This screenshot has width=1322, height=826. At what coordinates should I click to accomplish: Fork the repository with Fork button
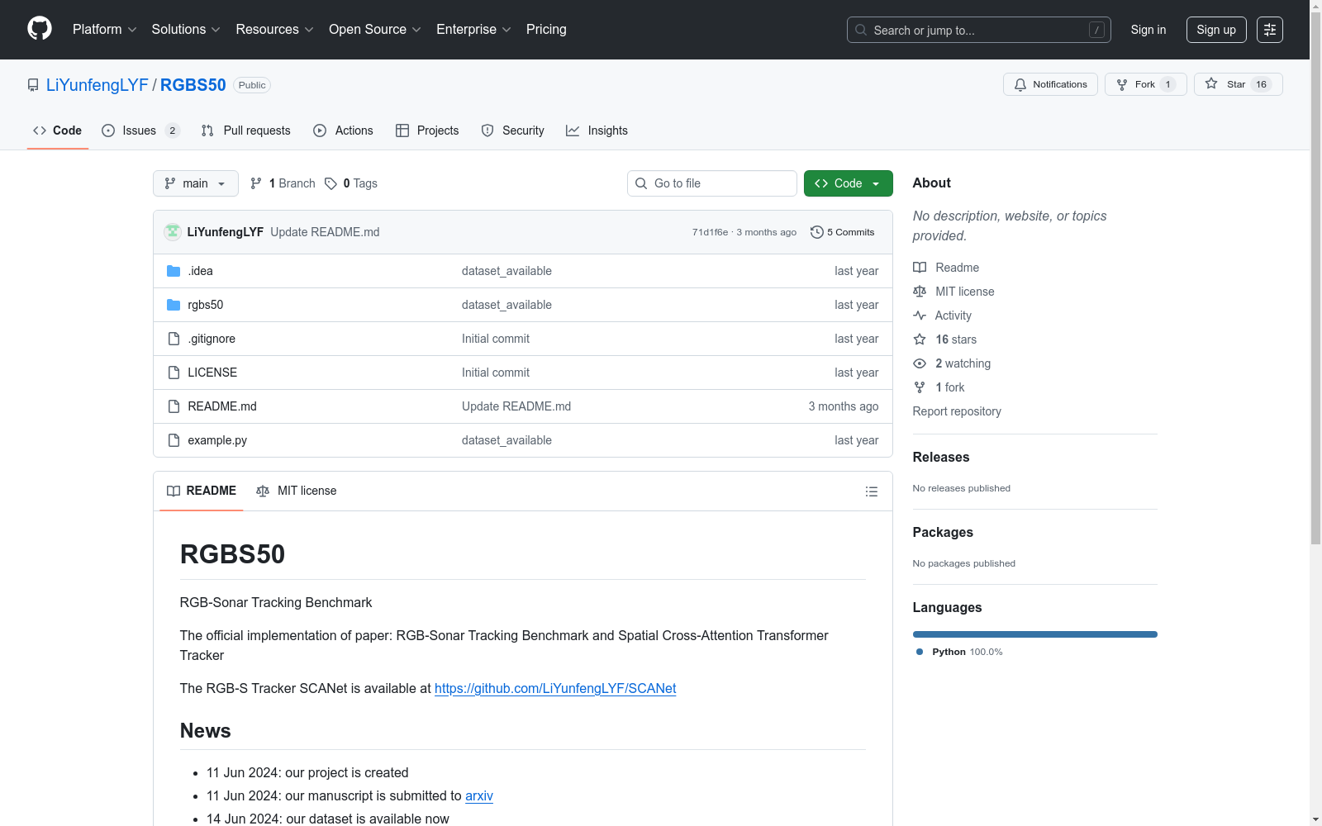point(1146,84)
